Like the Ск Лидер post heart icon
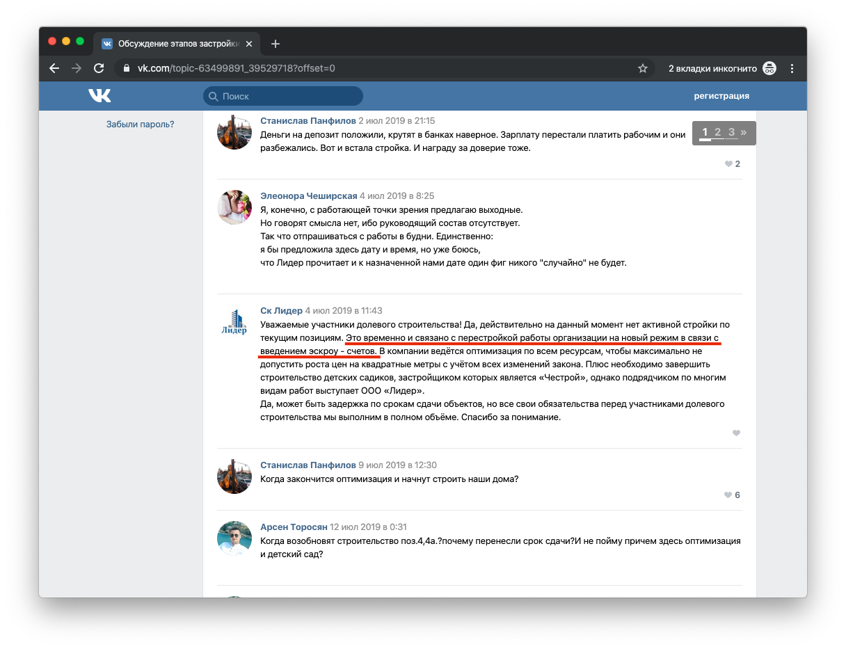Image resolution: width=846 pixels, height=649 pixels. 736,433
